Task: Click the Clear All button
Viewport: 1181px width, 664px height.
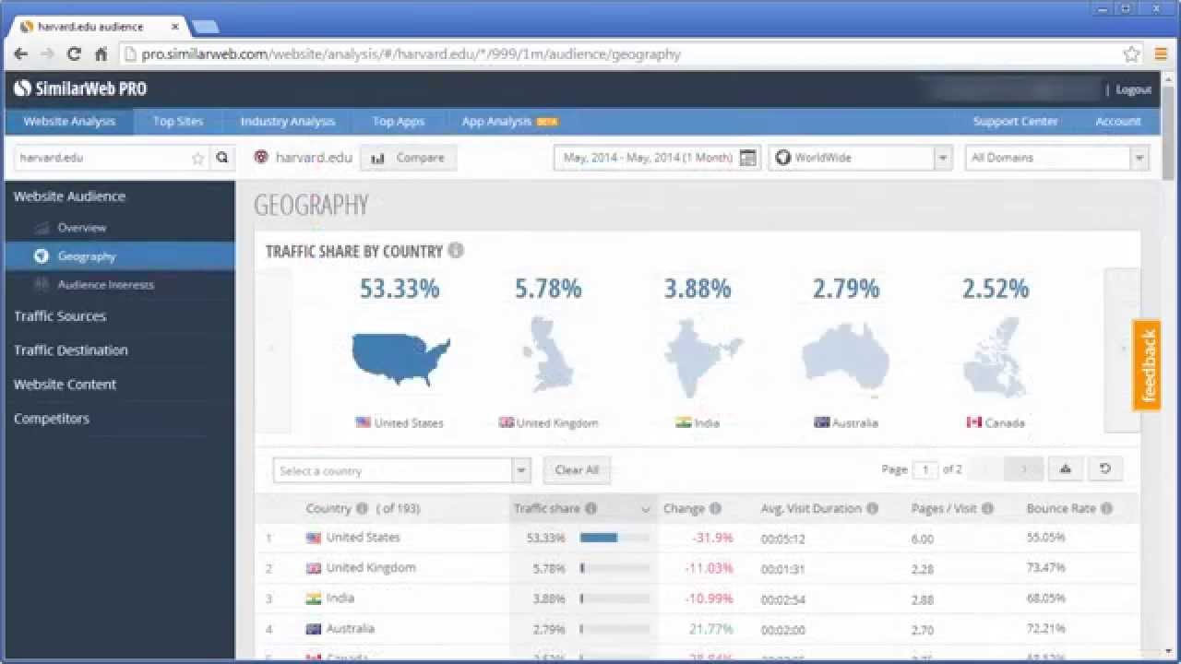Action: [x=577, y=469]
